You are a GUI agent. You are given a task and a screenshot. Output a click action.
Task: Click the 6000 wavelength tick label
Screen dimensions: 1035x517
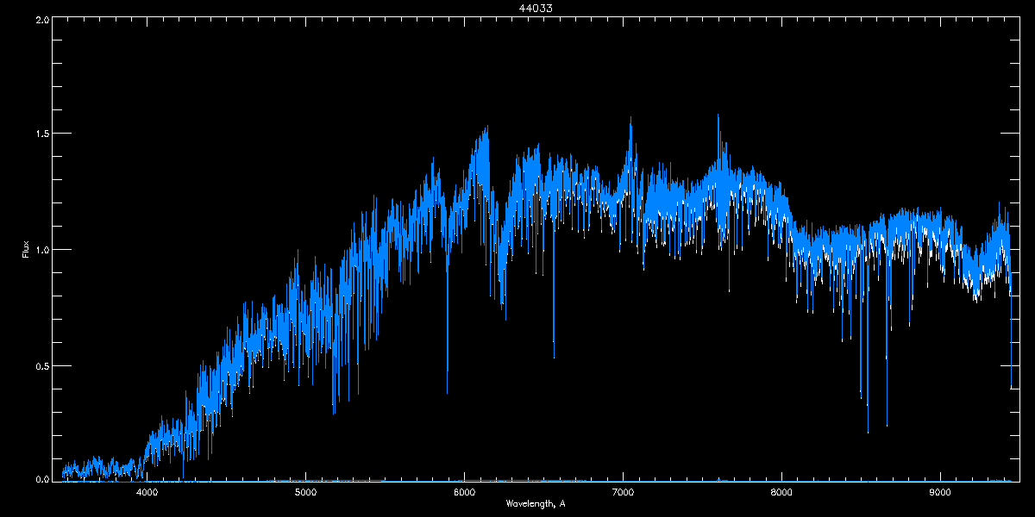coord(465,493)
